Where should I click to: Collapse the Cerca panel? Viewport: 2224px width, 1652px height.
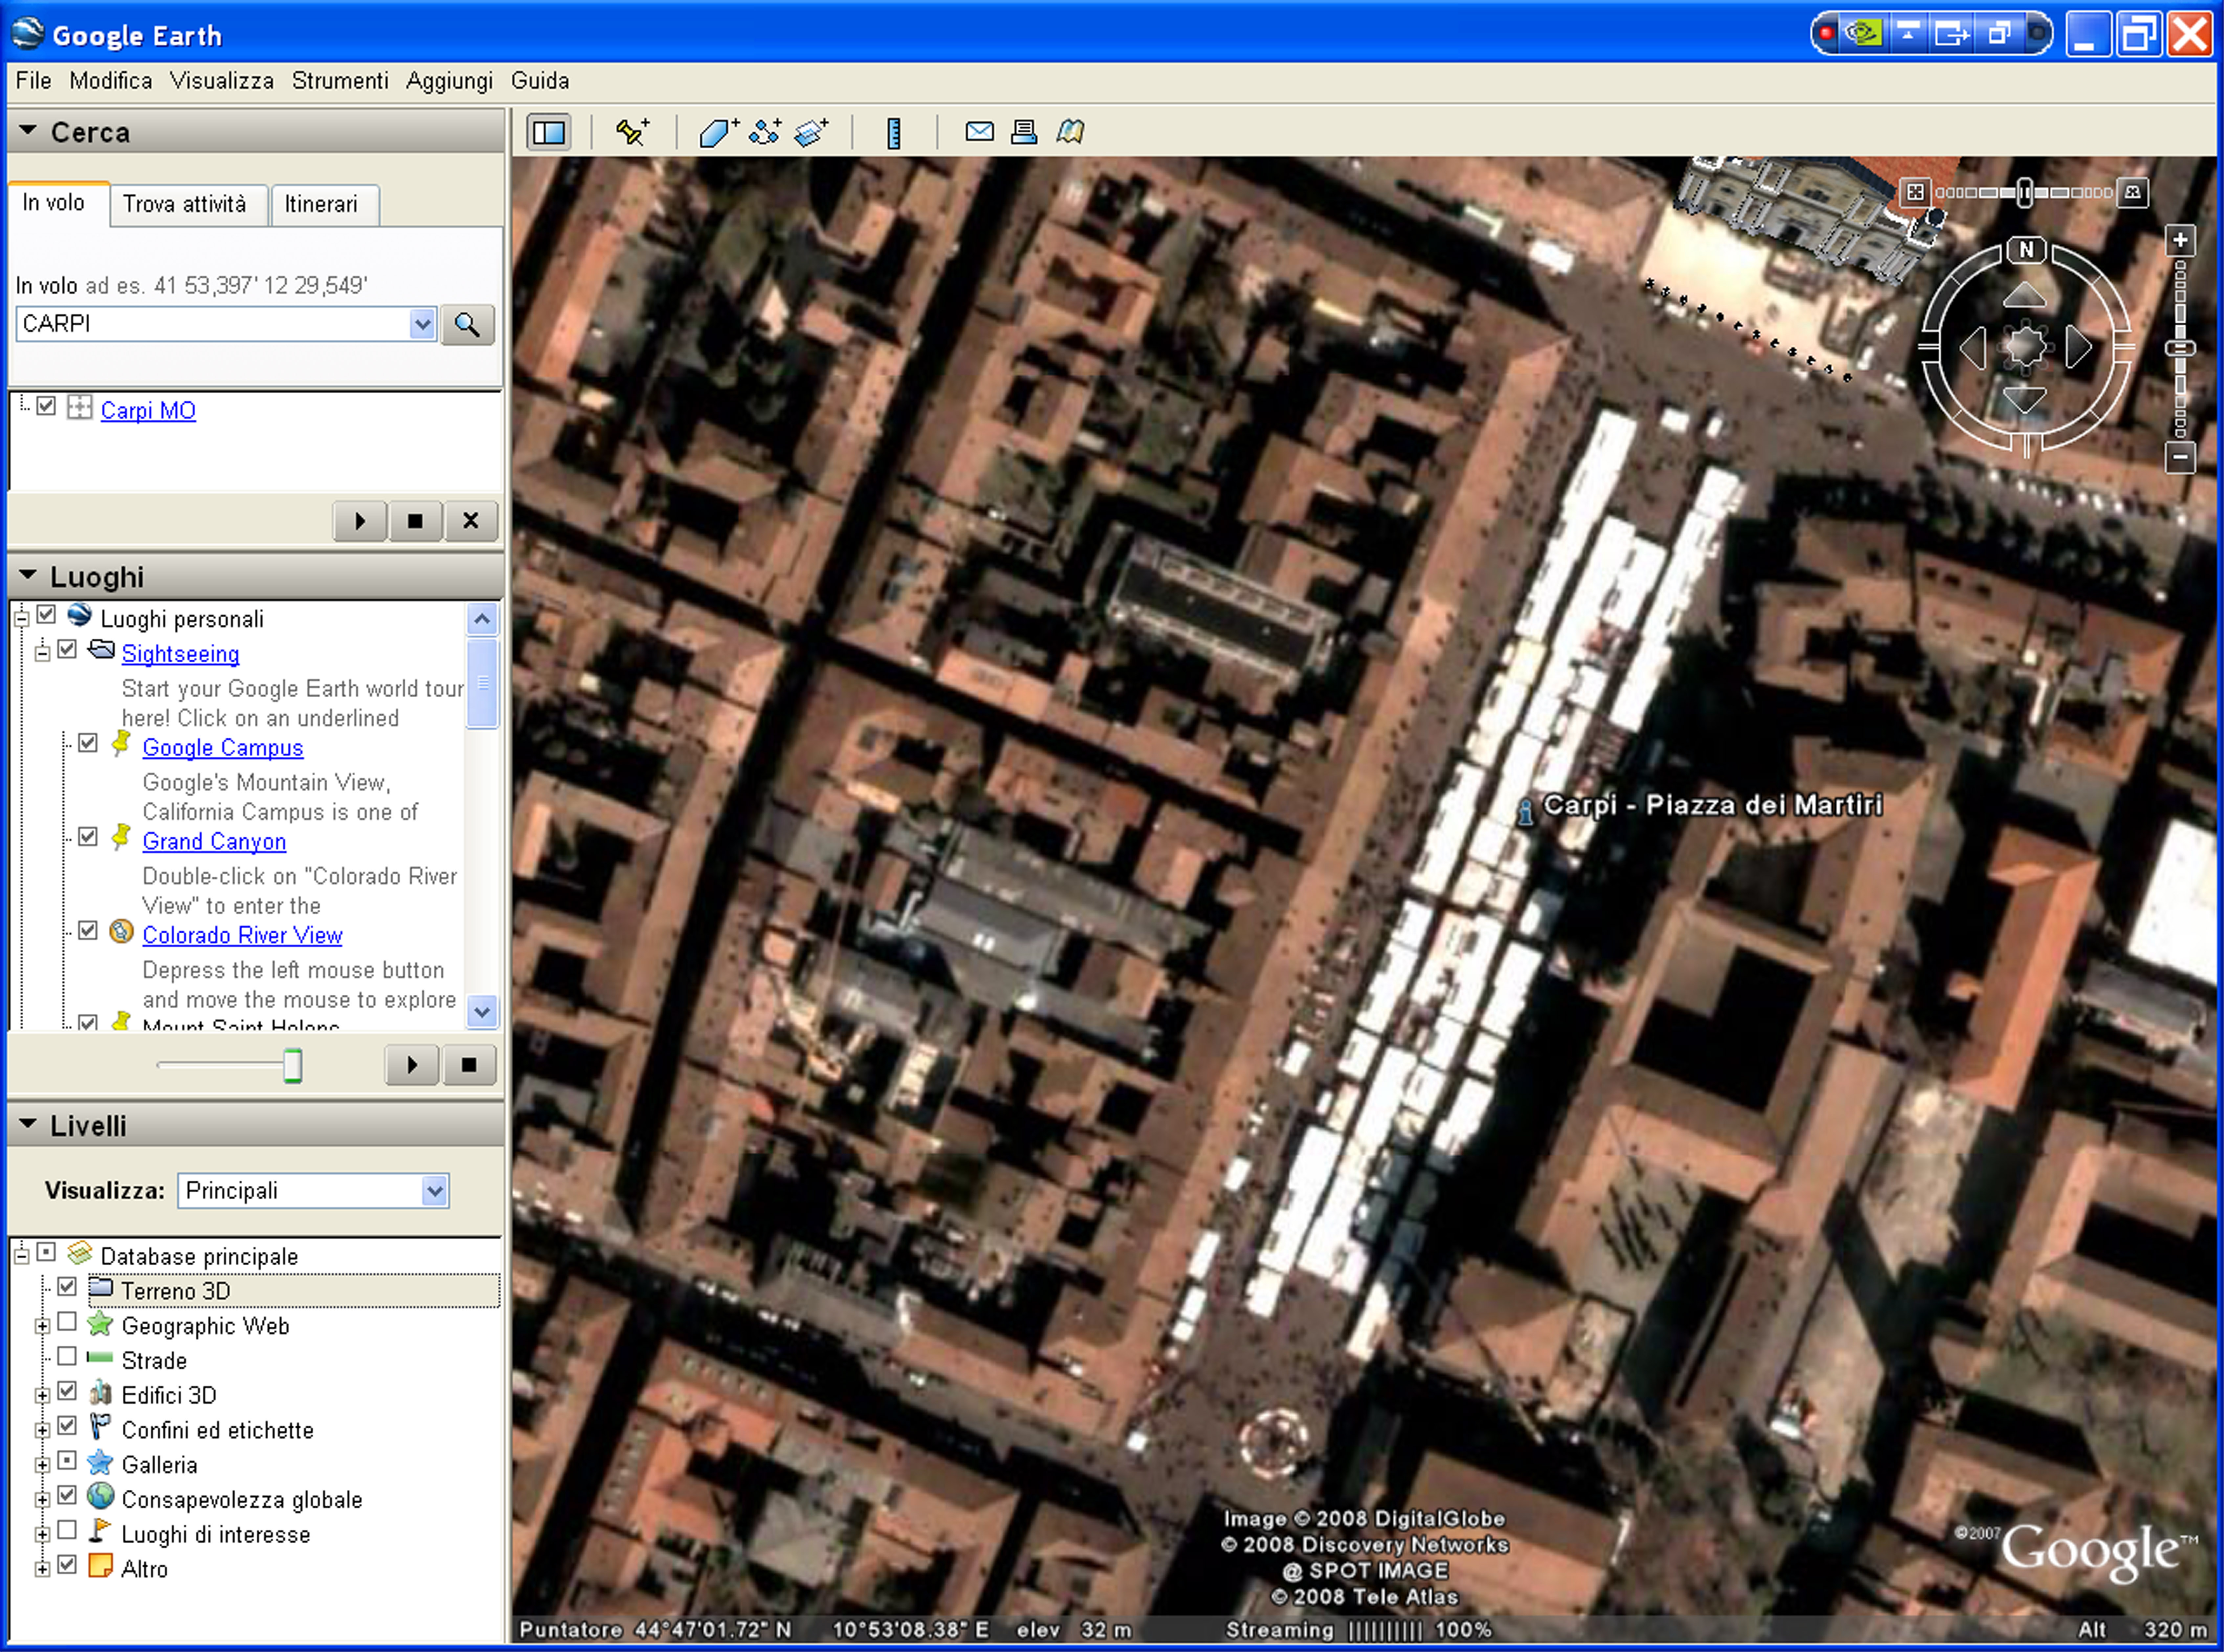coord(28,131)
